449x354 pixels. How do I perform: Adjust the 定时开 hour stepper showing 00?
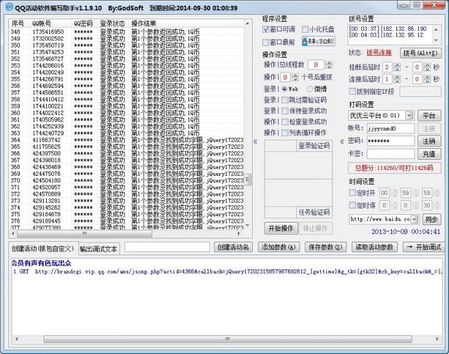pos(394,193)
